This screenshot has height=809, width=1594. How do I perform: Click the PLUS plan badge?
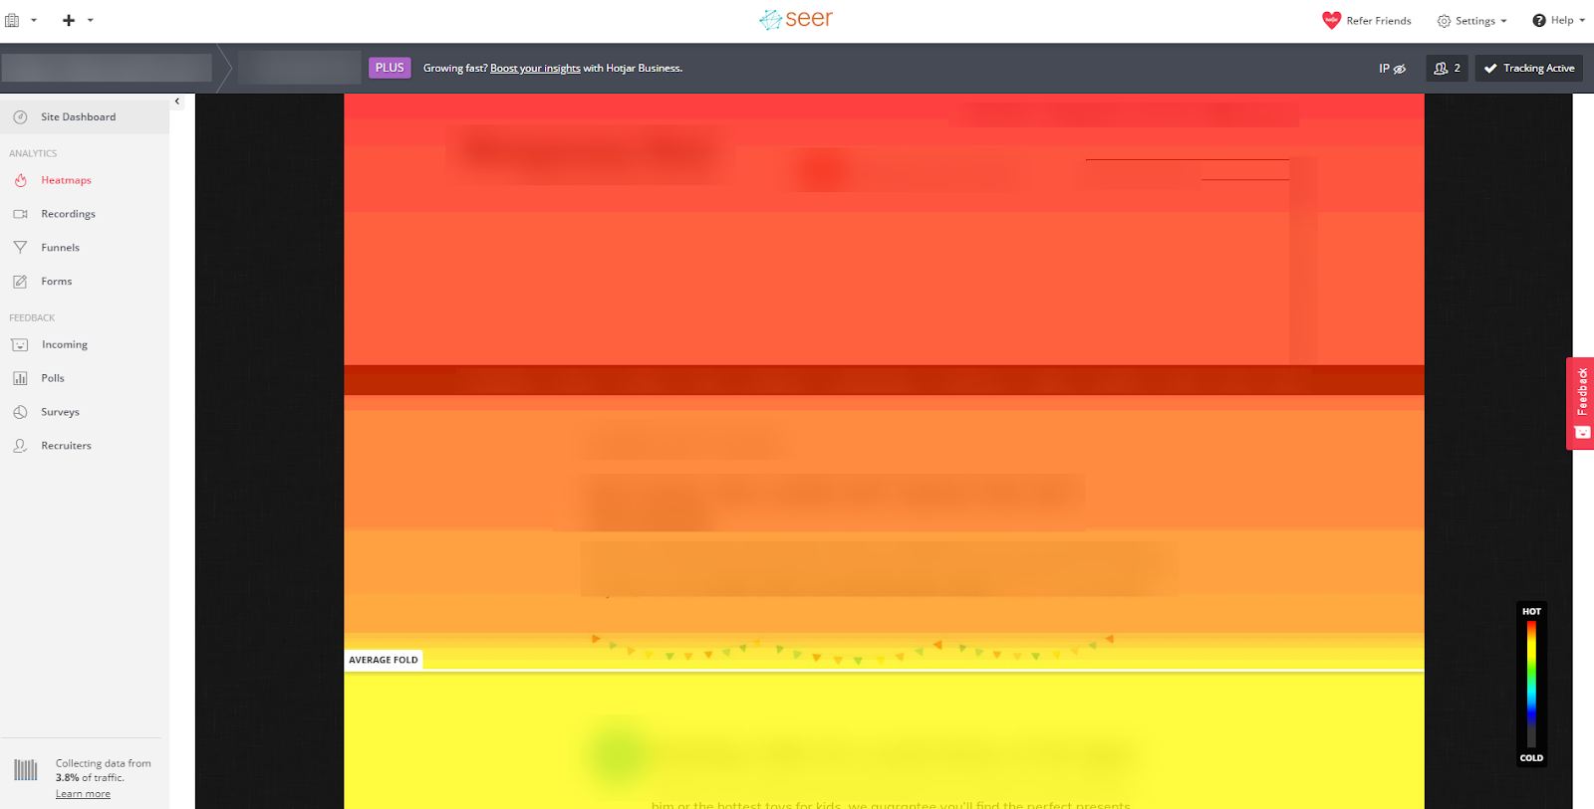tap(390, 68)
